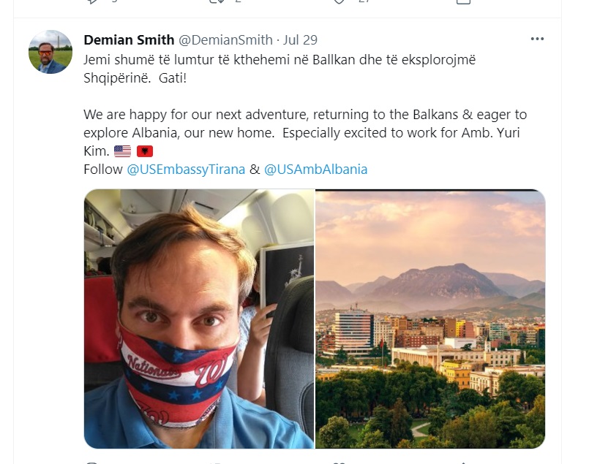Click the retweet count 2 at top
This screenshot has width=589, height=464.
tap(238, 1)
